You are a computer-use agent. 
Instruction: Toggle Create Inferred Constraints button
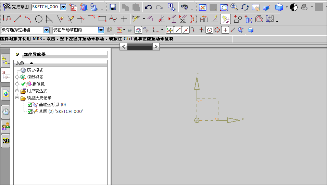(x=225, y=19)
